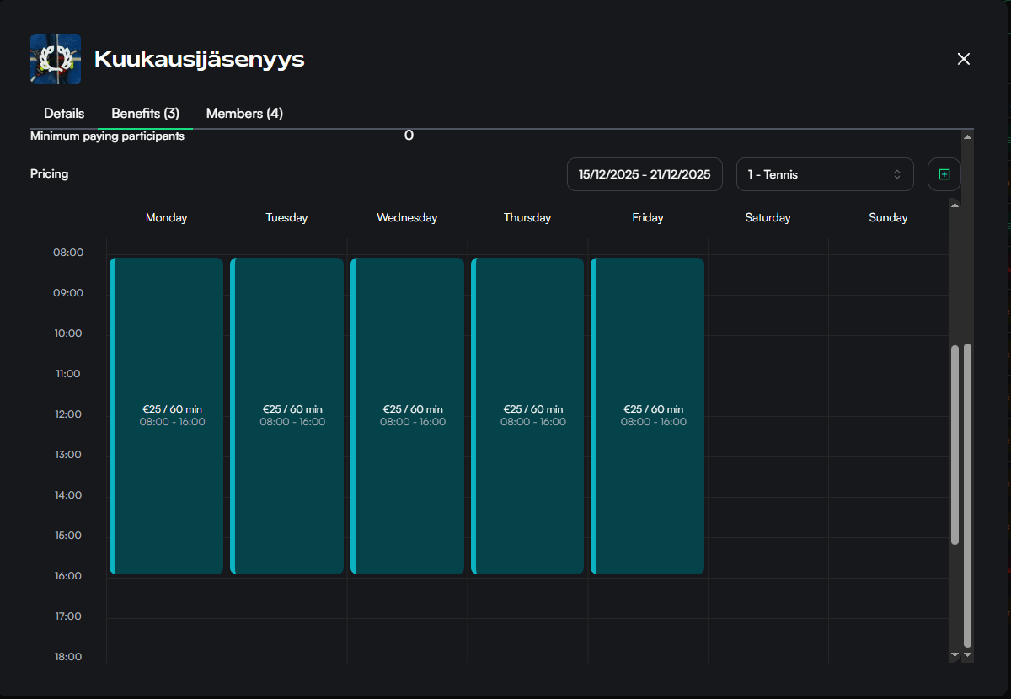Click the membership logo image

56,59
